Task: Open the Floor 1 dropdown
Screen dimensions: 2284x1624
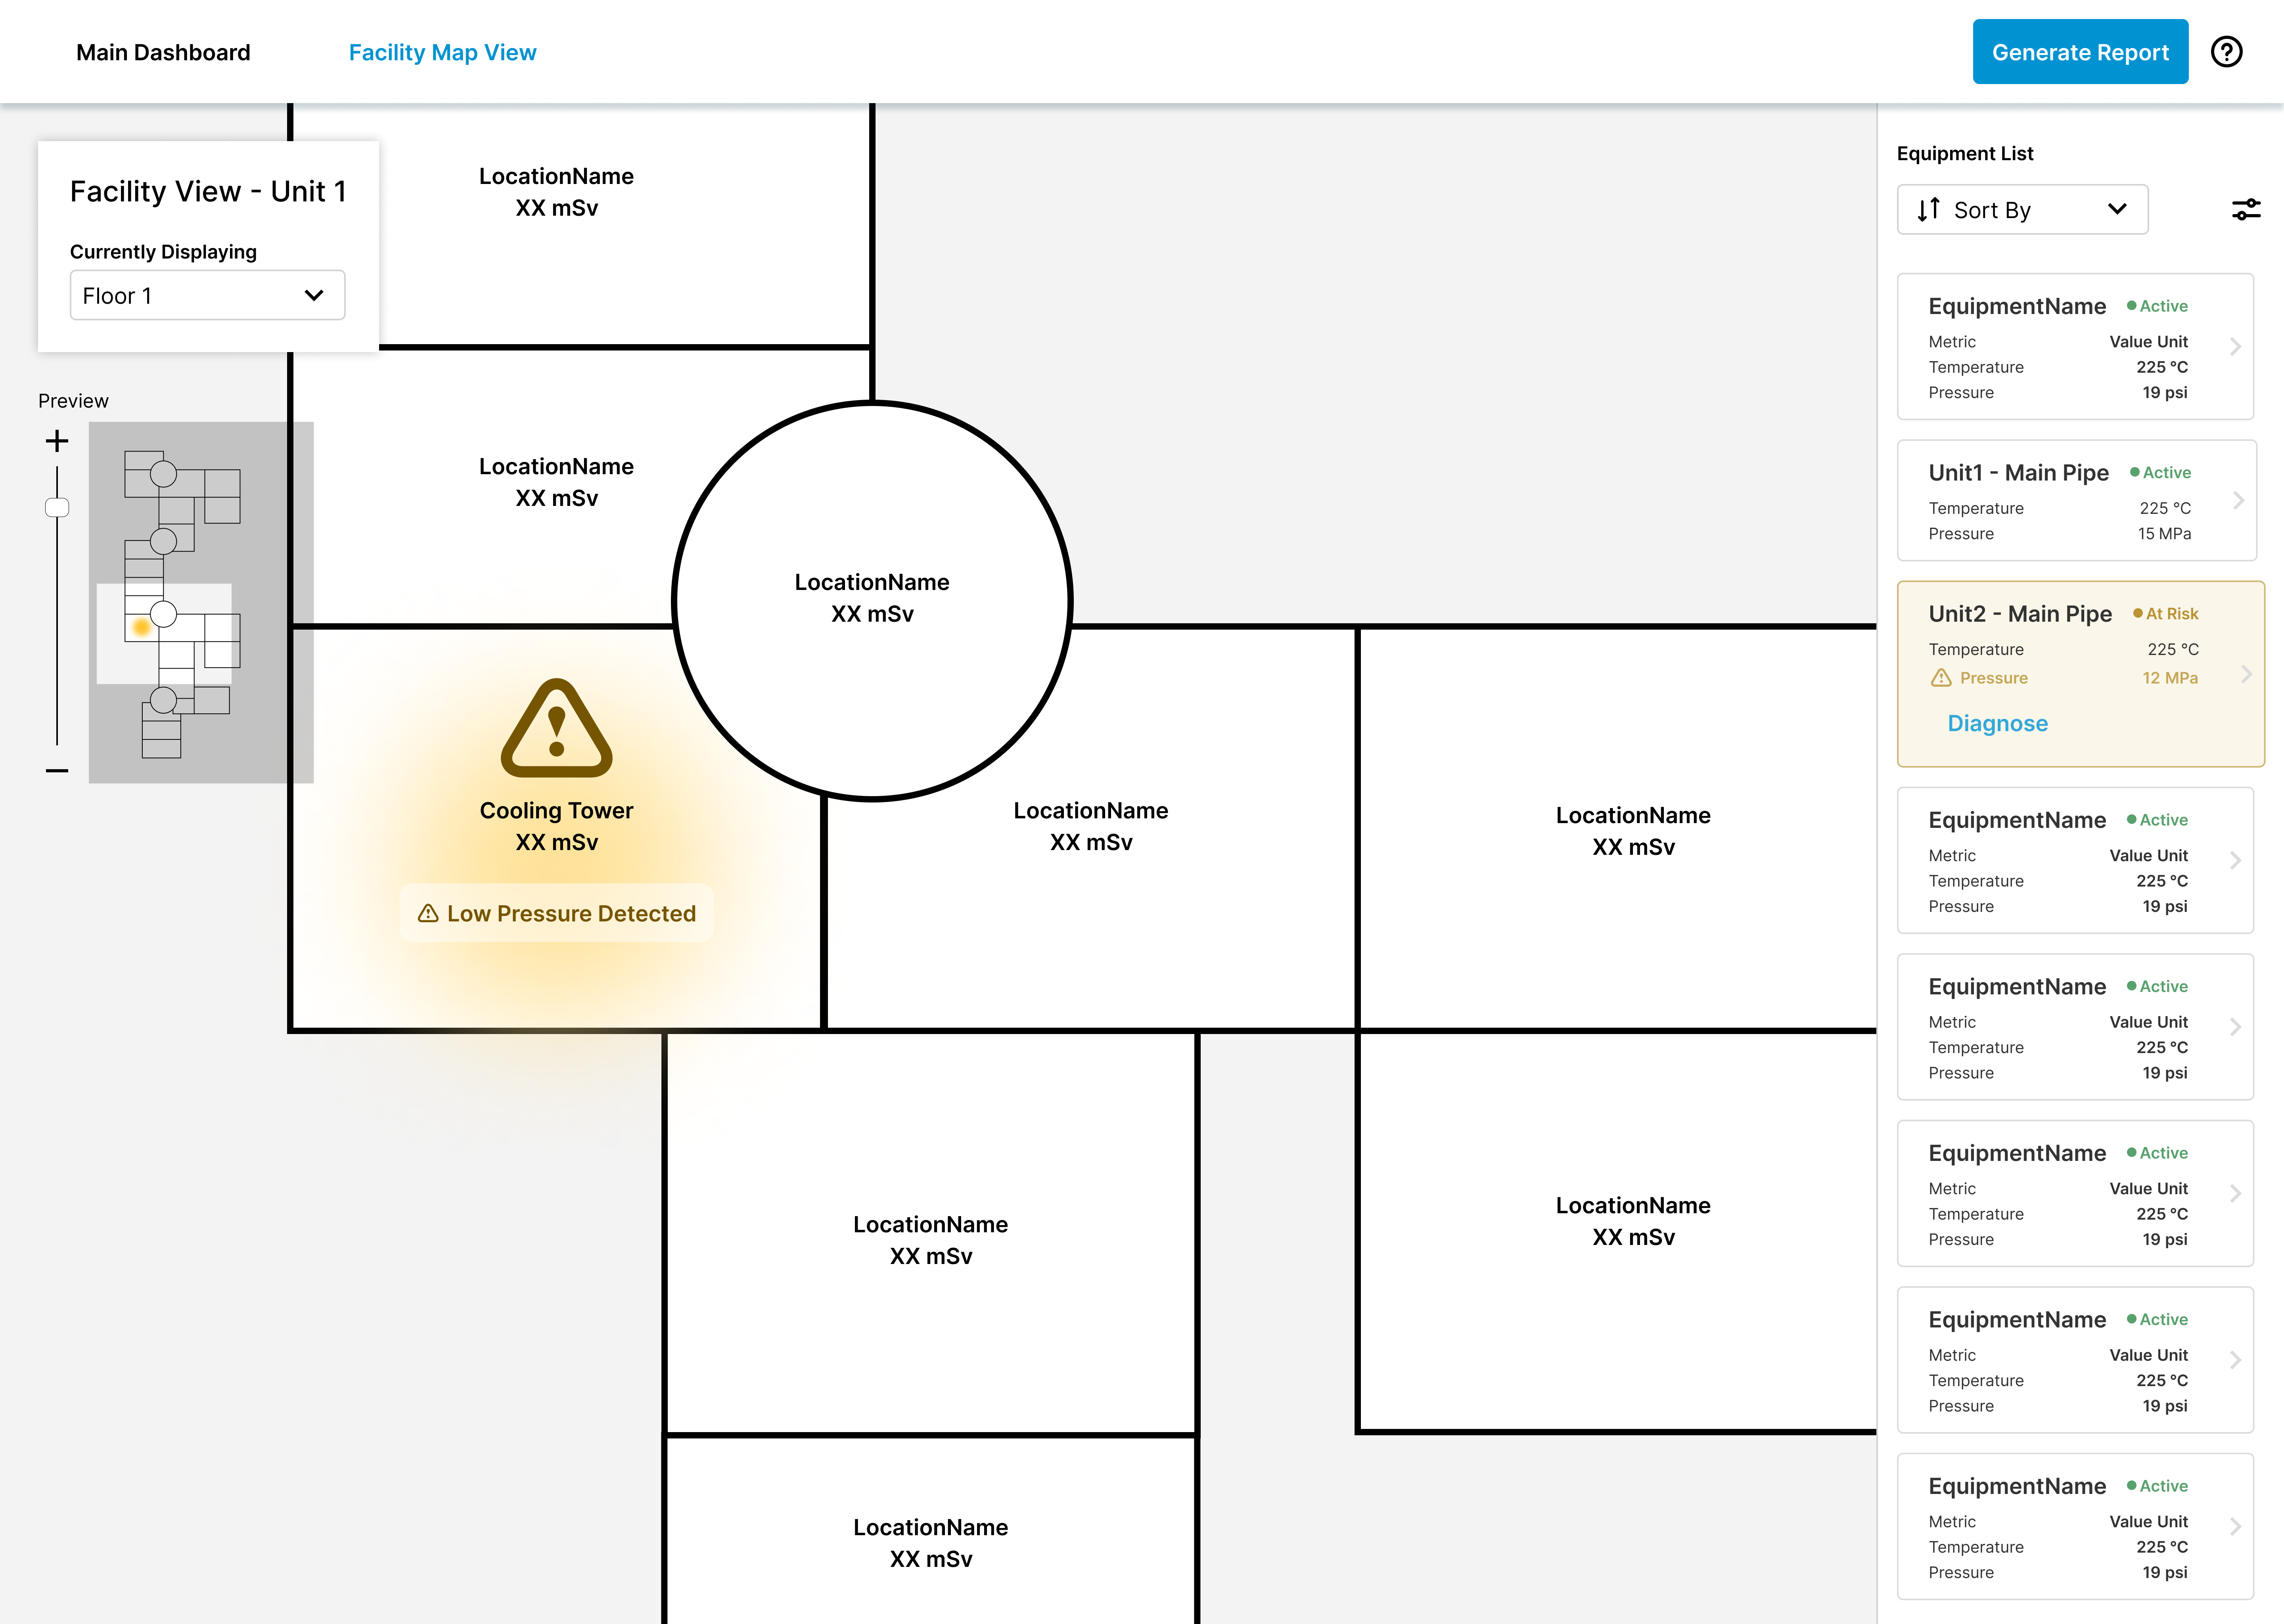Action: 207,296
